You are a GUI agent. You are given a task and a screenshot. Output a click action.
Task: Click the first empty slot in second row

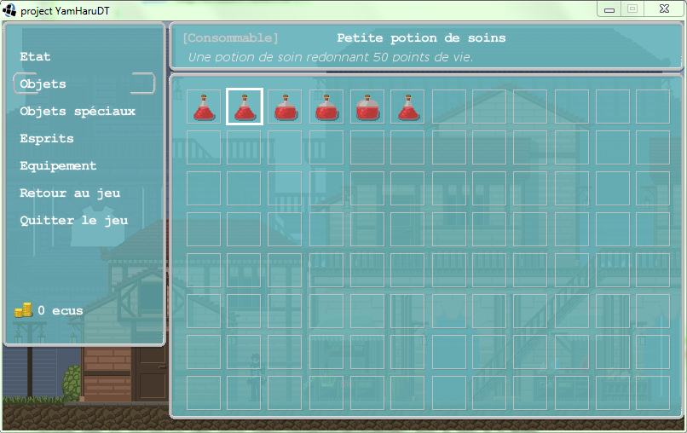204,147
